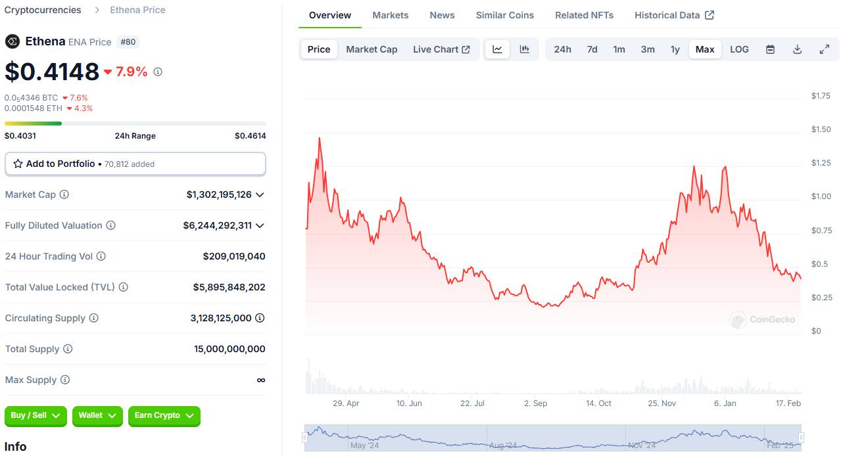Viewport: 841px width, 456px height.
Task: Click Add to Portfolio button
Action: click(135, 164)
